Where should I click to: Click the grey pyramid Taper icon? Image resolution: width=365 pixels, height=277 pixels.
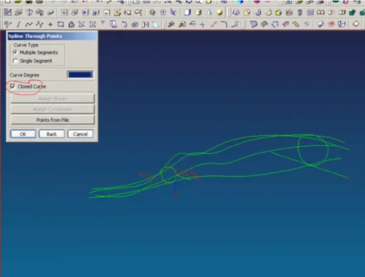[x=236, y=12]
